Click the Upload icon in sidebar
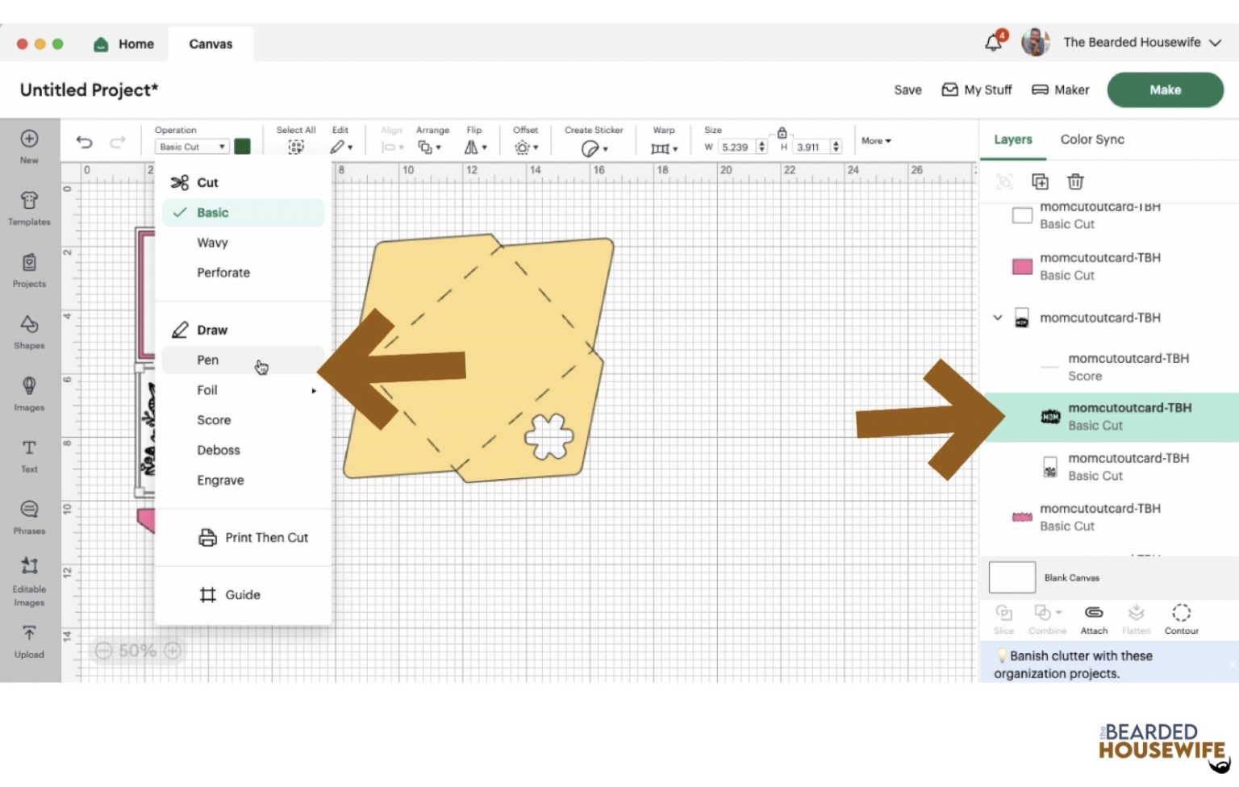The height and width of the screenshot is (787, 1239). tap(29, 641)
